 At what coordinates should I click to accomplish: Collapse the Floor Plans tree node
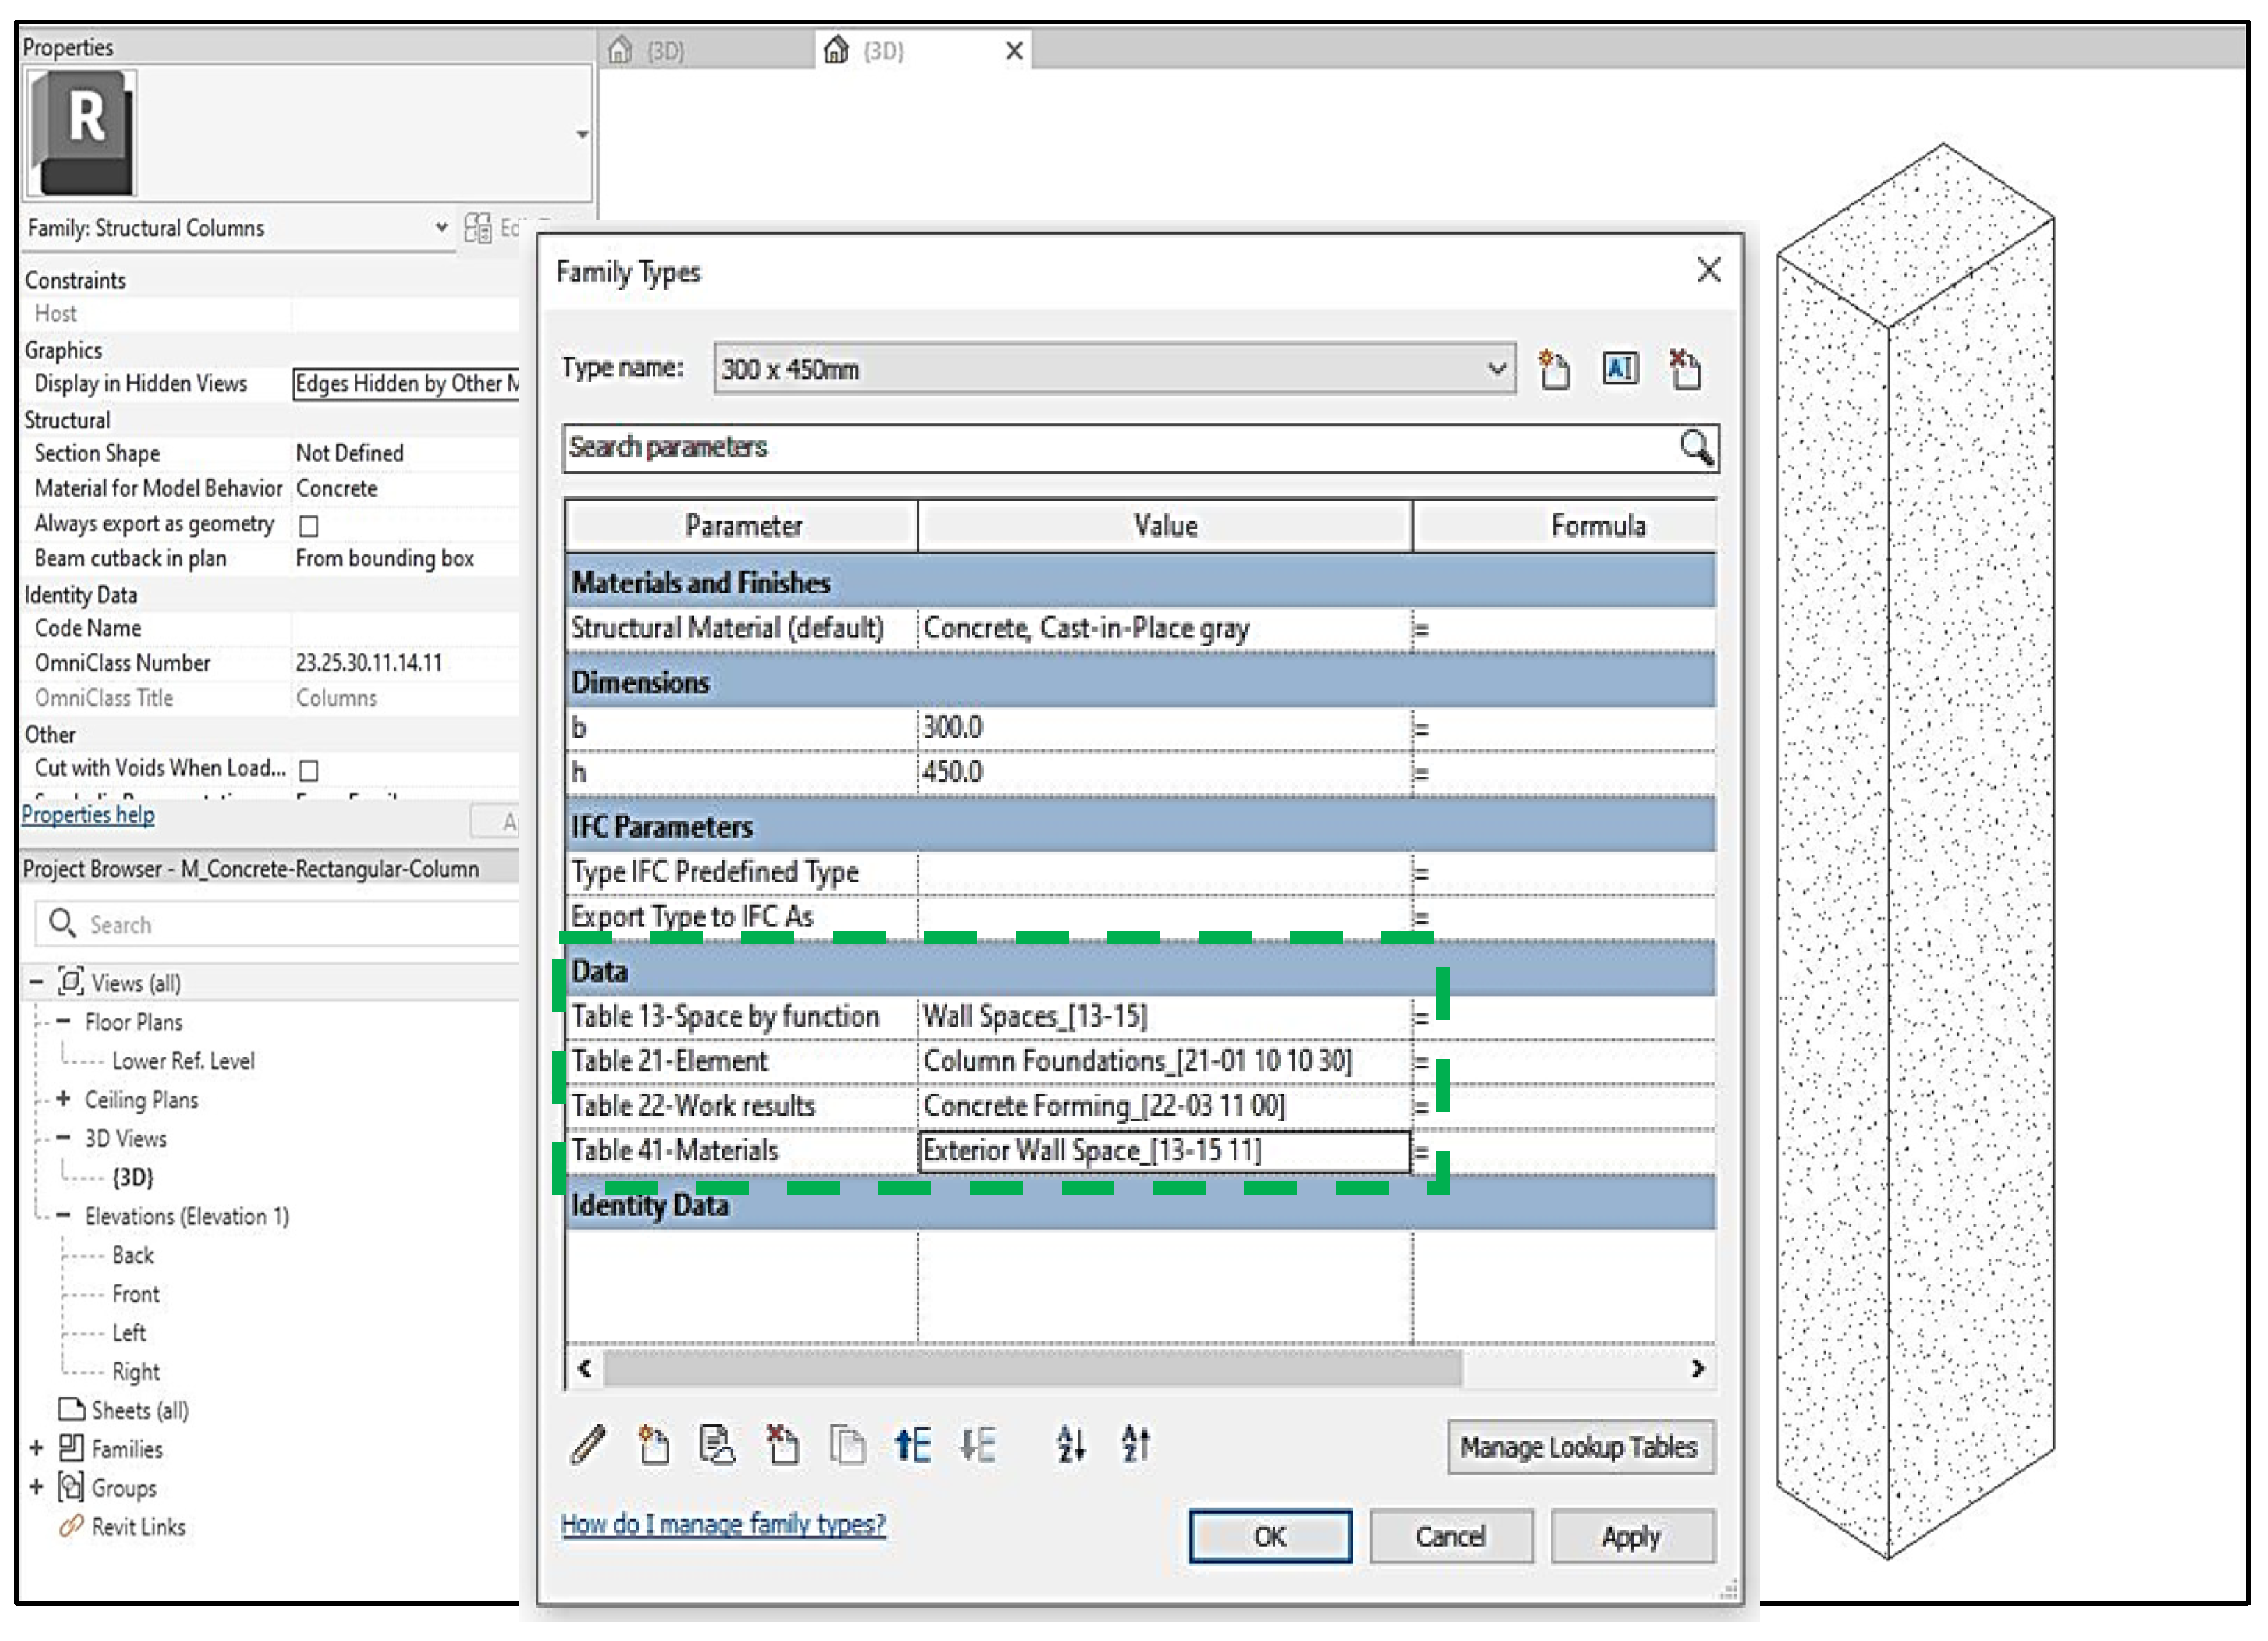coord(64,1022)
